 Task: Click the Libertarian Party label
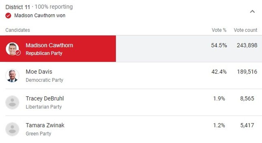point(44,107)
